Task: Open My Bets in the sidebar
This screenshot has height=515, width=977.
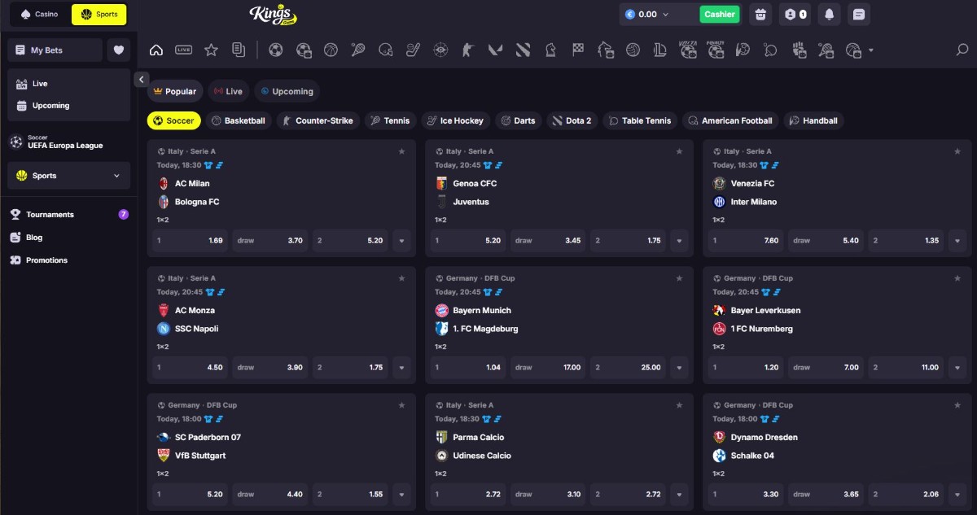Action: [x=55, y=50]
